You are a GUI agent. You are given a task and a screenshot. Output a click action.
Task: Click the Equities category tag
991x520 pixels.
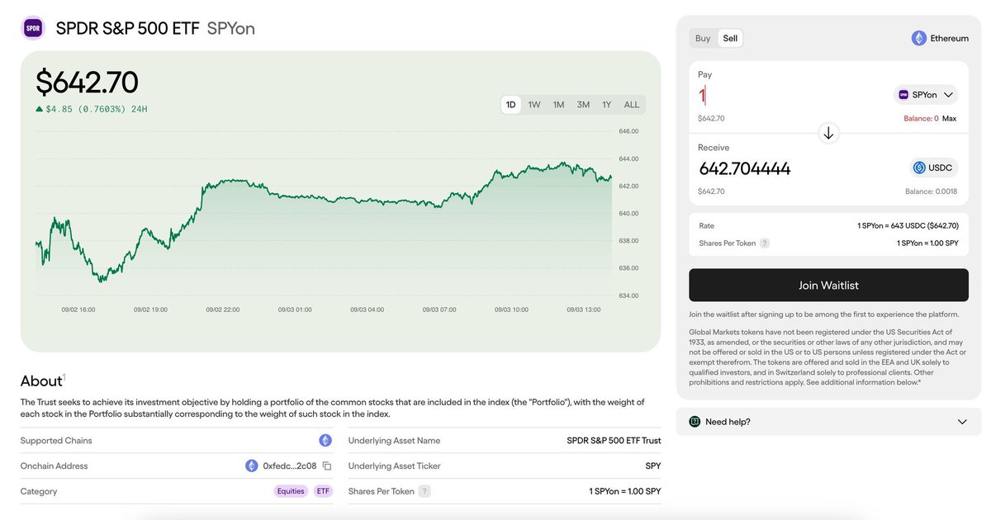point(291,490)
